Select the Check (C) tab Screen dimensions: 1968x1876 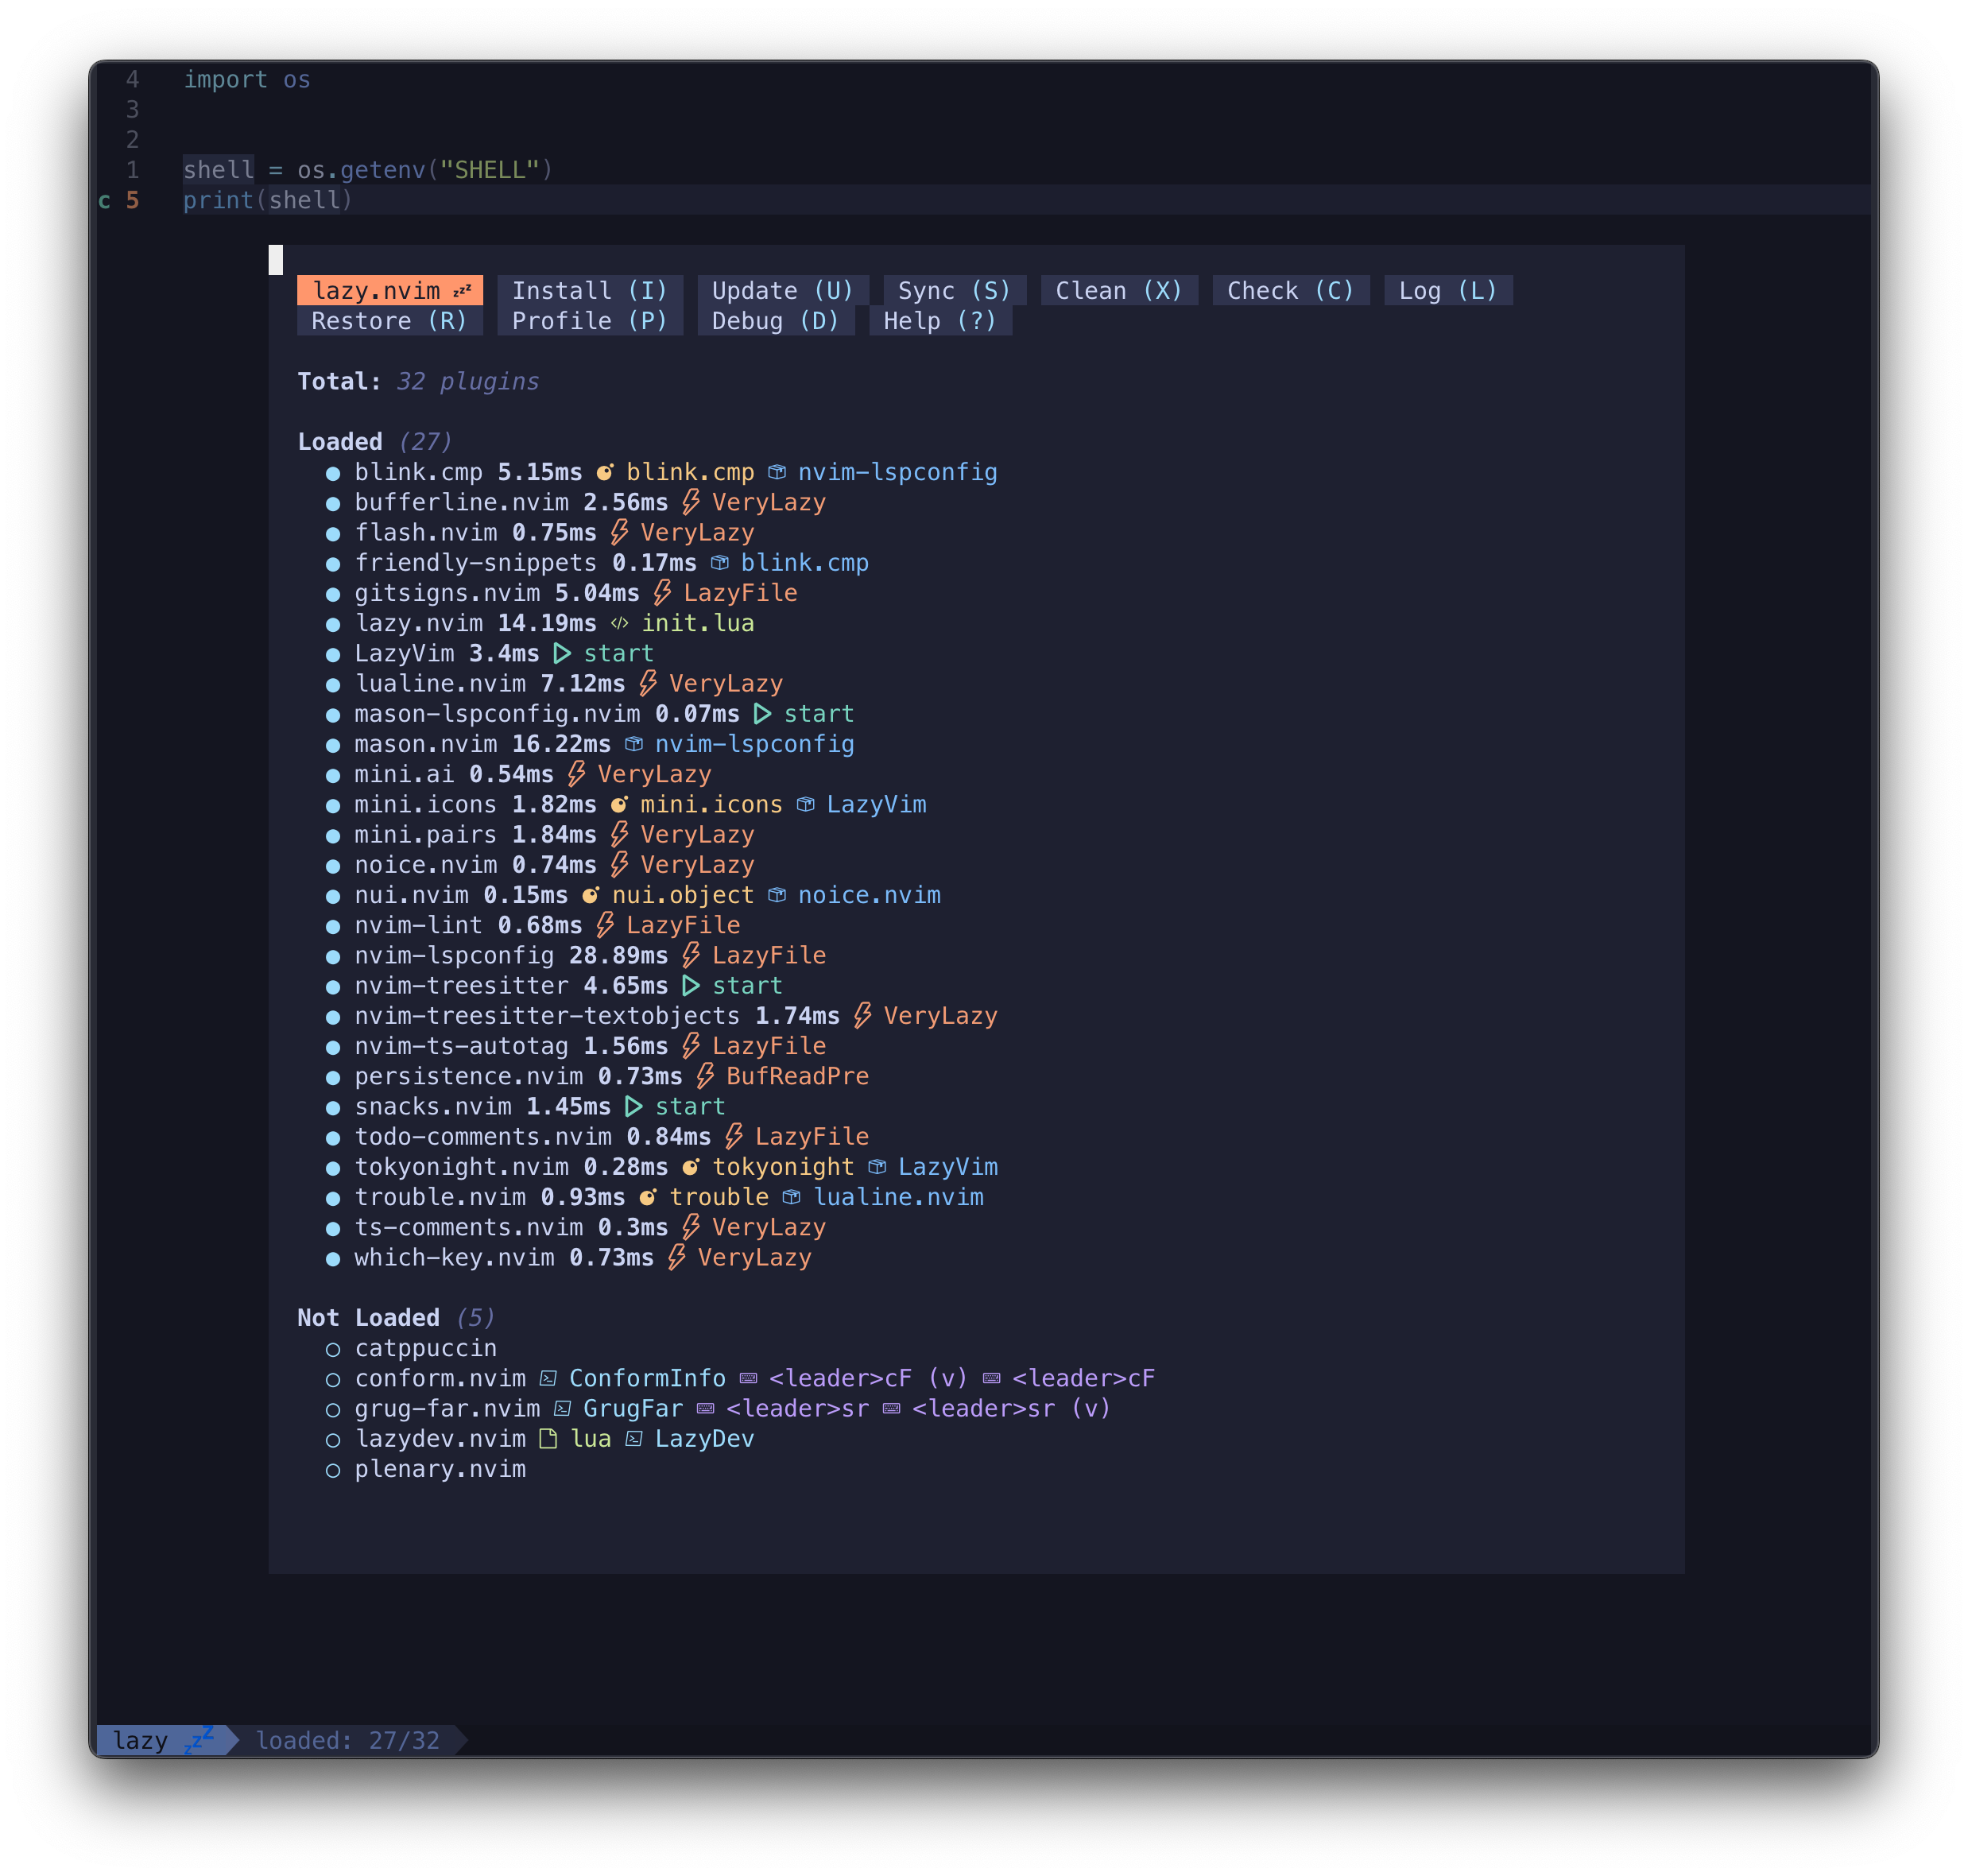point(1290,290)
